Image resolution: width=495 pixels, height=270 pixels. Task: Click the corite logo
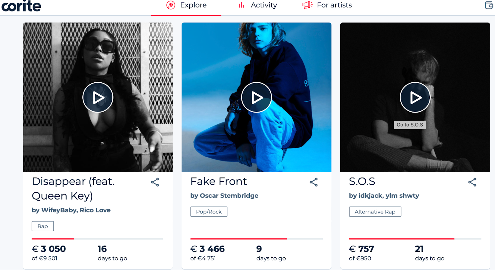tap(21, 6)
